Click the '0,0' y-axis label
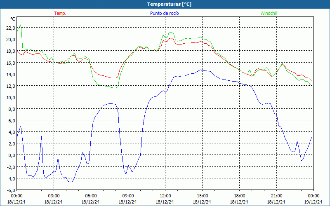This screenshot has height=206, width=330. point(12,155)
